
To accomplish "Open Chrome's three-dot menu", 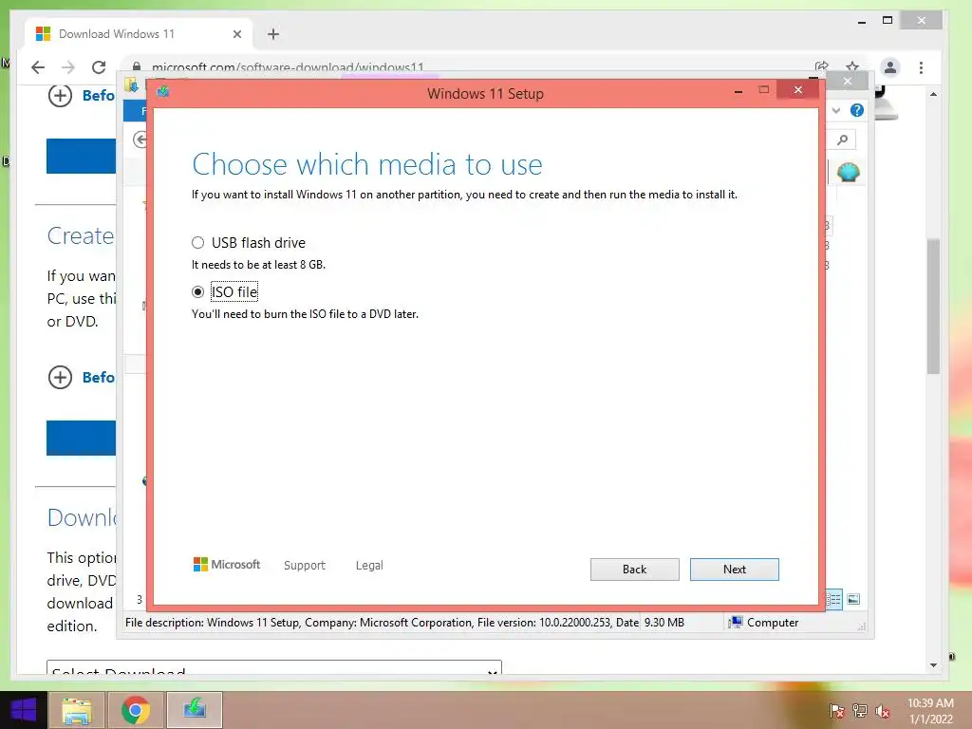I will click(921, 67).
